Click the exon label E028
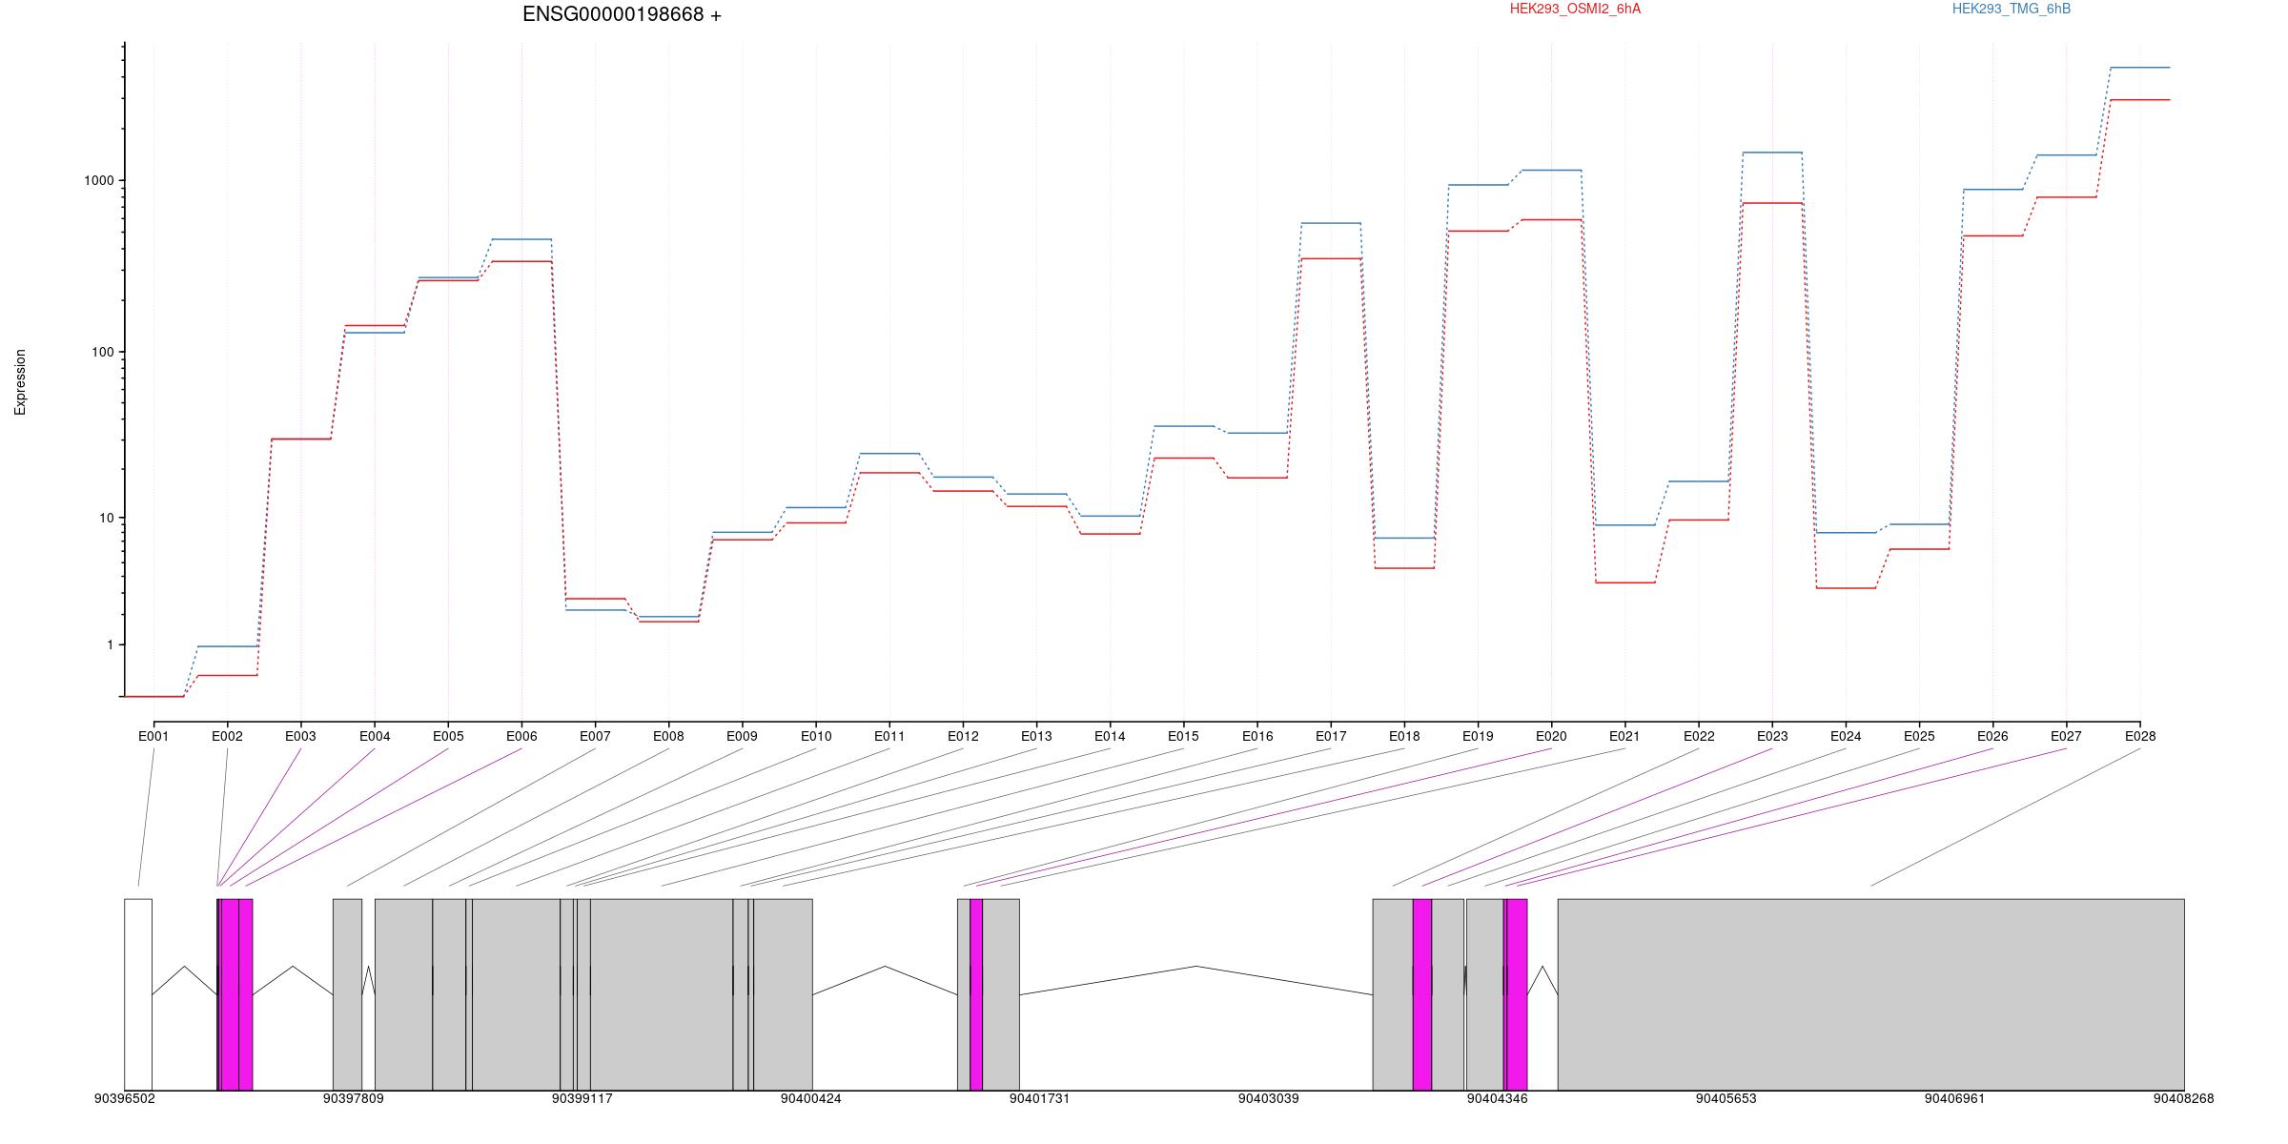The height and width of the screenshot is (1144, 2288). pos(2140,736)
